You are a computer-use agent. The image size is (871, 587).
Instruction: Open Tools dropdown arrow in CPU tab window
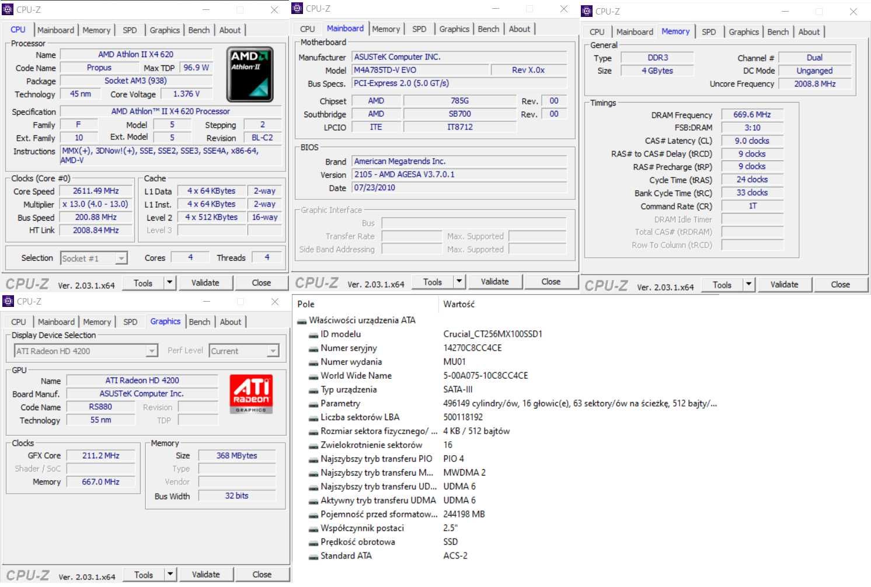coord(169,283)
